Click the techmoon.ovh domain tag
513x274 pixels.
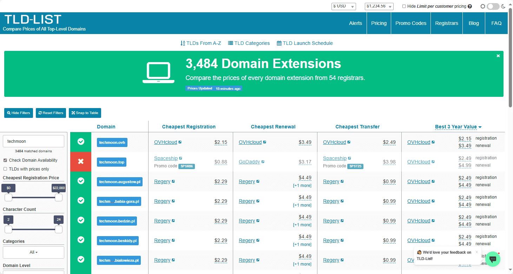(x=112, y=142)
